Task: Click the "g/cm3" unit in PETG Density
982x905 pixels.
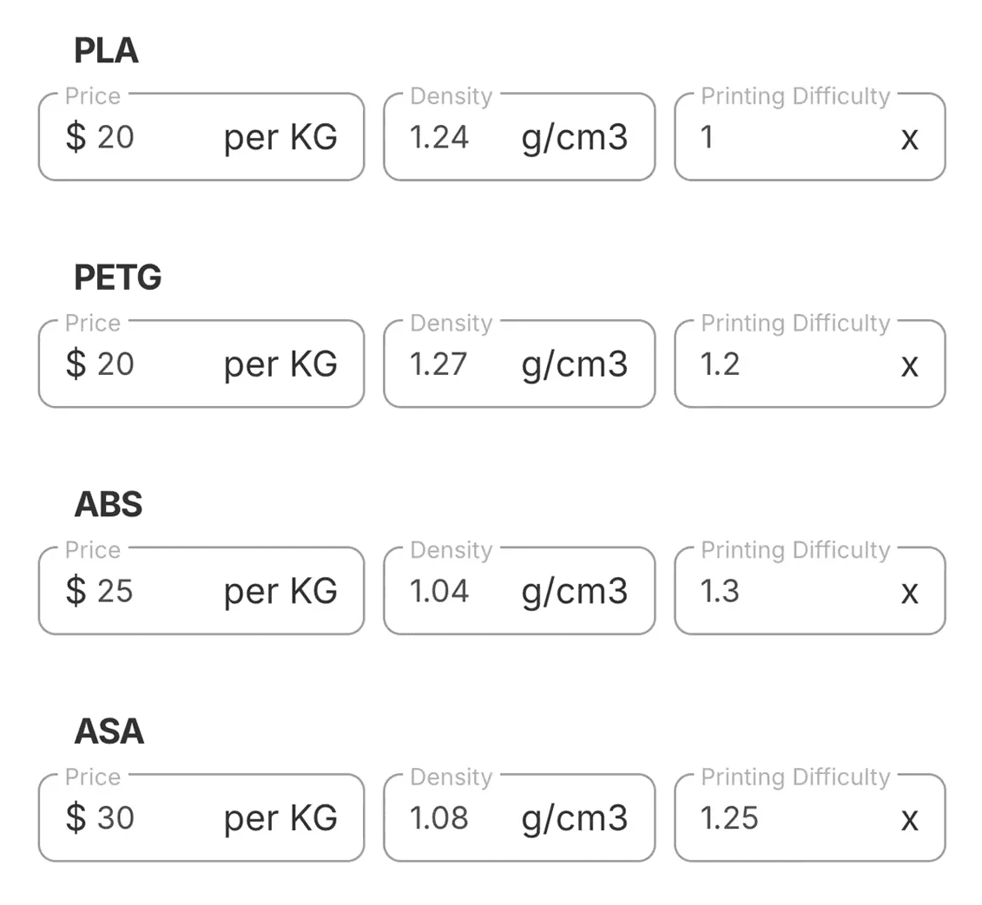Action: 574,364
